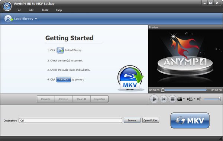Open the Help menu
The height and width of the screenshot is (141, 223).
(x=59, y=10)
